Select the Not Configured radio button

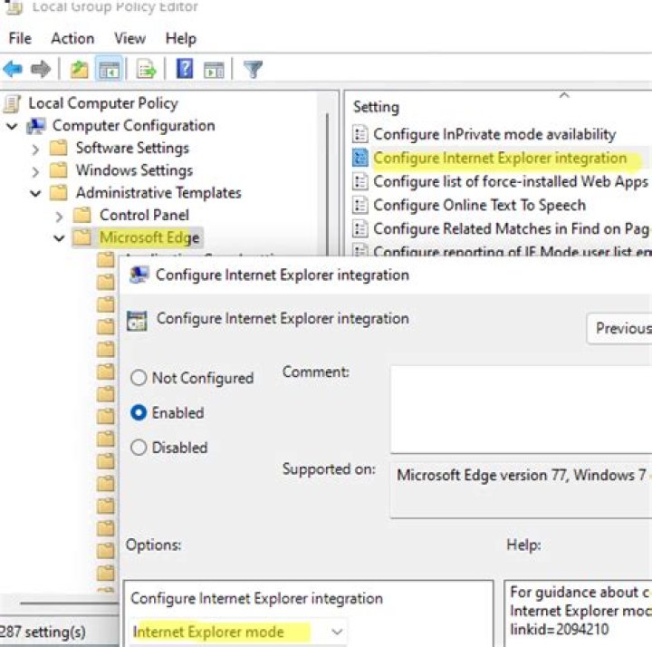pyautogui.click(x=139, y=378)
